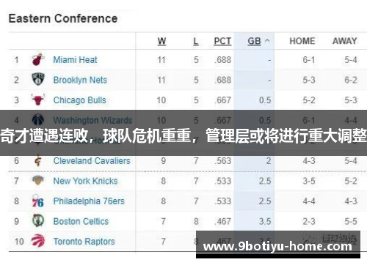Open the Miami Heat team link
367x265 pixels.
tap(75, 59)
